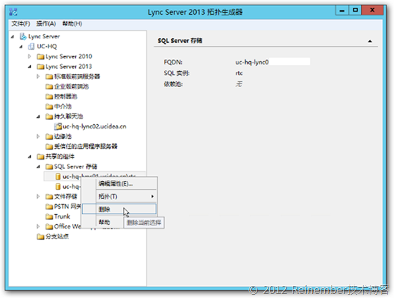The width and height of the screenshot is (394, 298).
Task: Open the 帮助(H) menu in menu bar
Action: click(72, 23)
